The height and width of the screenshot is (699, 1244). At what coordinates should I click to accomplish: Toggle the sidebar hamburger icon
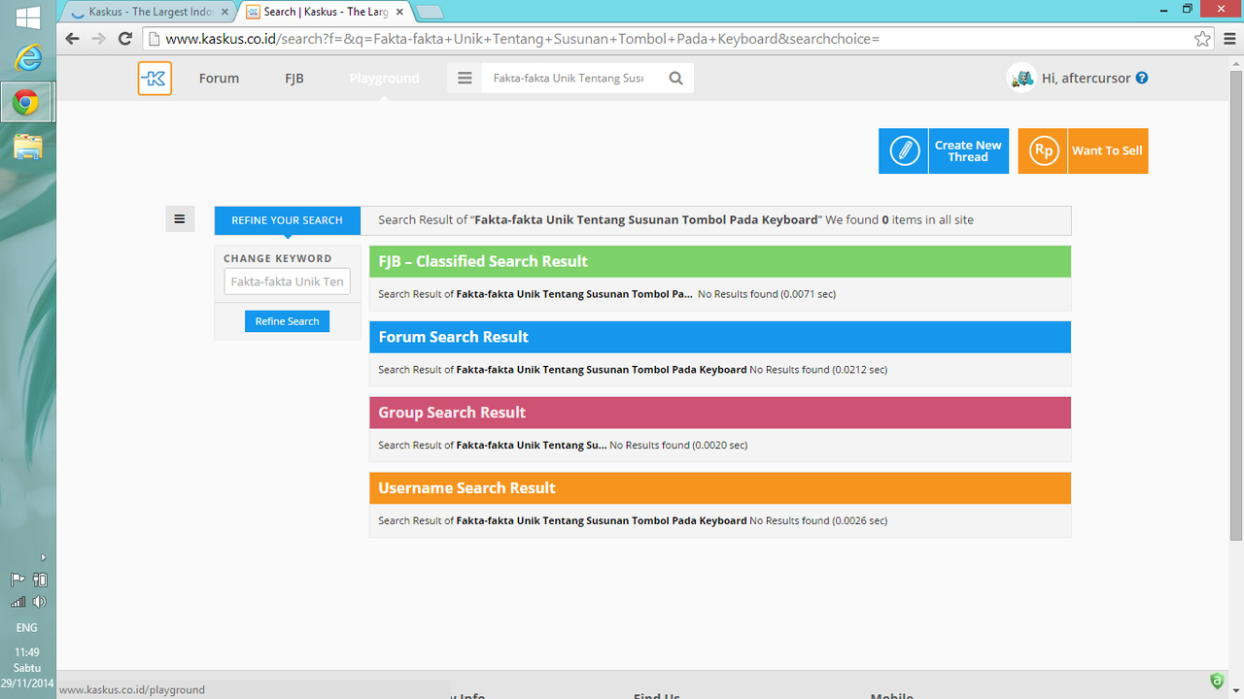point(180,219)
